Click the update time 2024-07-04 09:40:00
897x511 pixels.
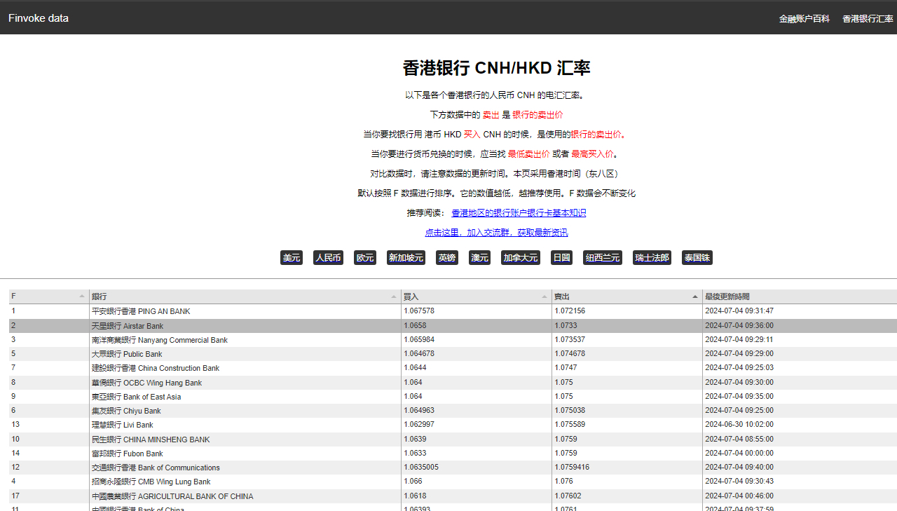pyautogui.click(x=739, y=467)
